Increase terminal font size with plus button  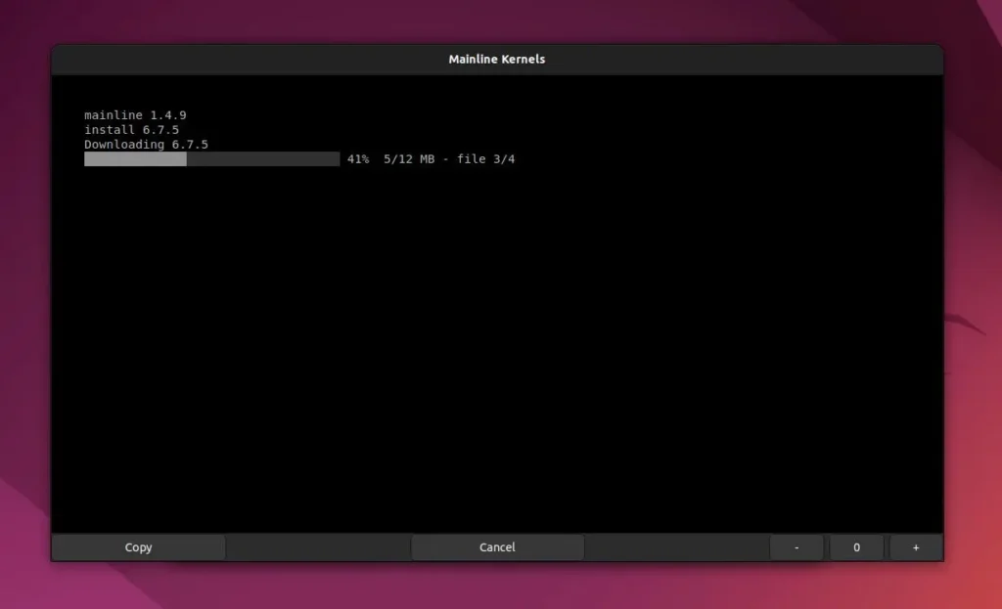[916, 547]
